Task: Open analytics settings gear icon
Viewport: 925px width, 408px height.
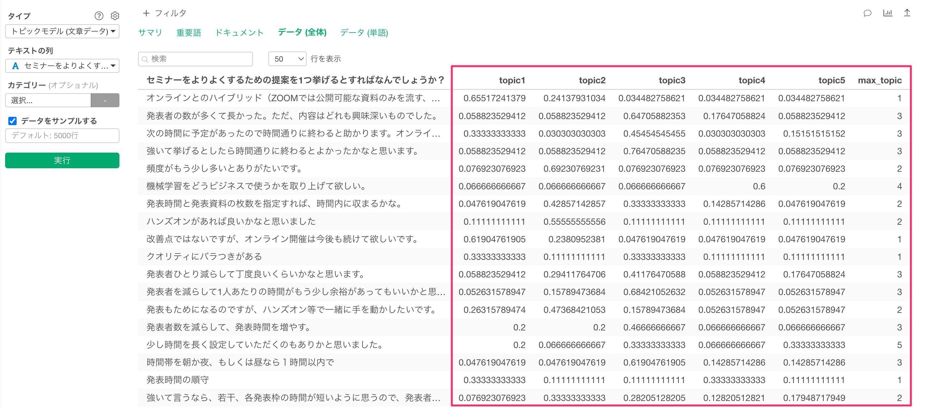Action: [x=115, y=16]
